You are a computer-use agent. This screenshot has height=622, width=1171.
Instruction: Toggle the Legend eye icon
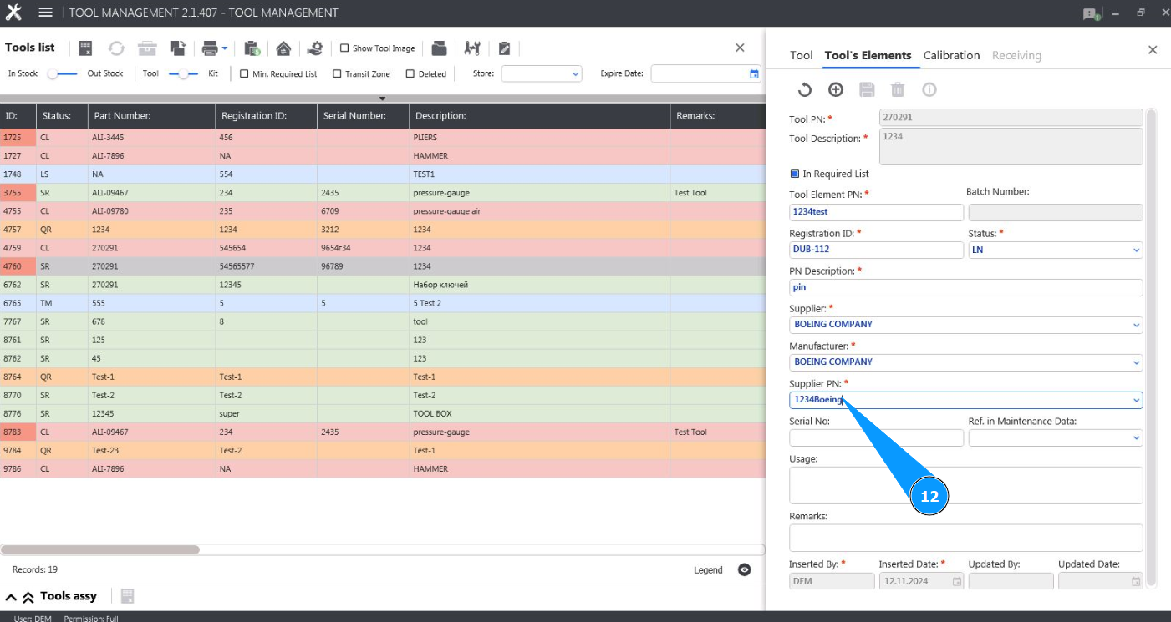click(744, 570)
